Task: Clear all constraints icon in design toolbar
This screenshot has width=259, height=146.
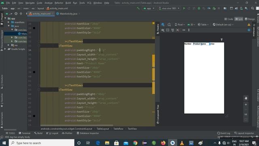Action: tap(173, 30)
